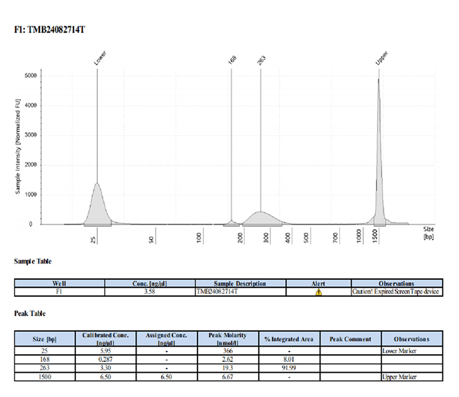Click the '168' peak label above the graph
This screenshot has height=397, width=459.
click(x=232, y=60)
